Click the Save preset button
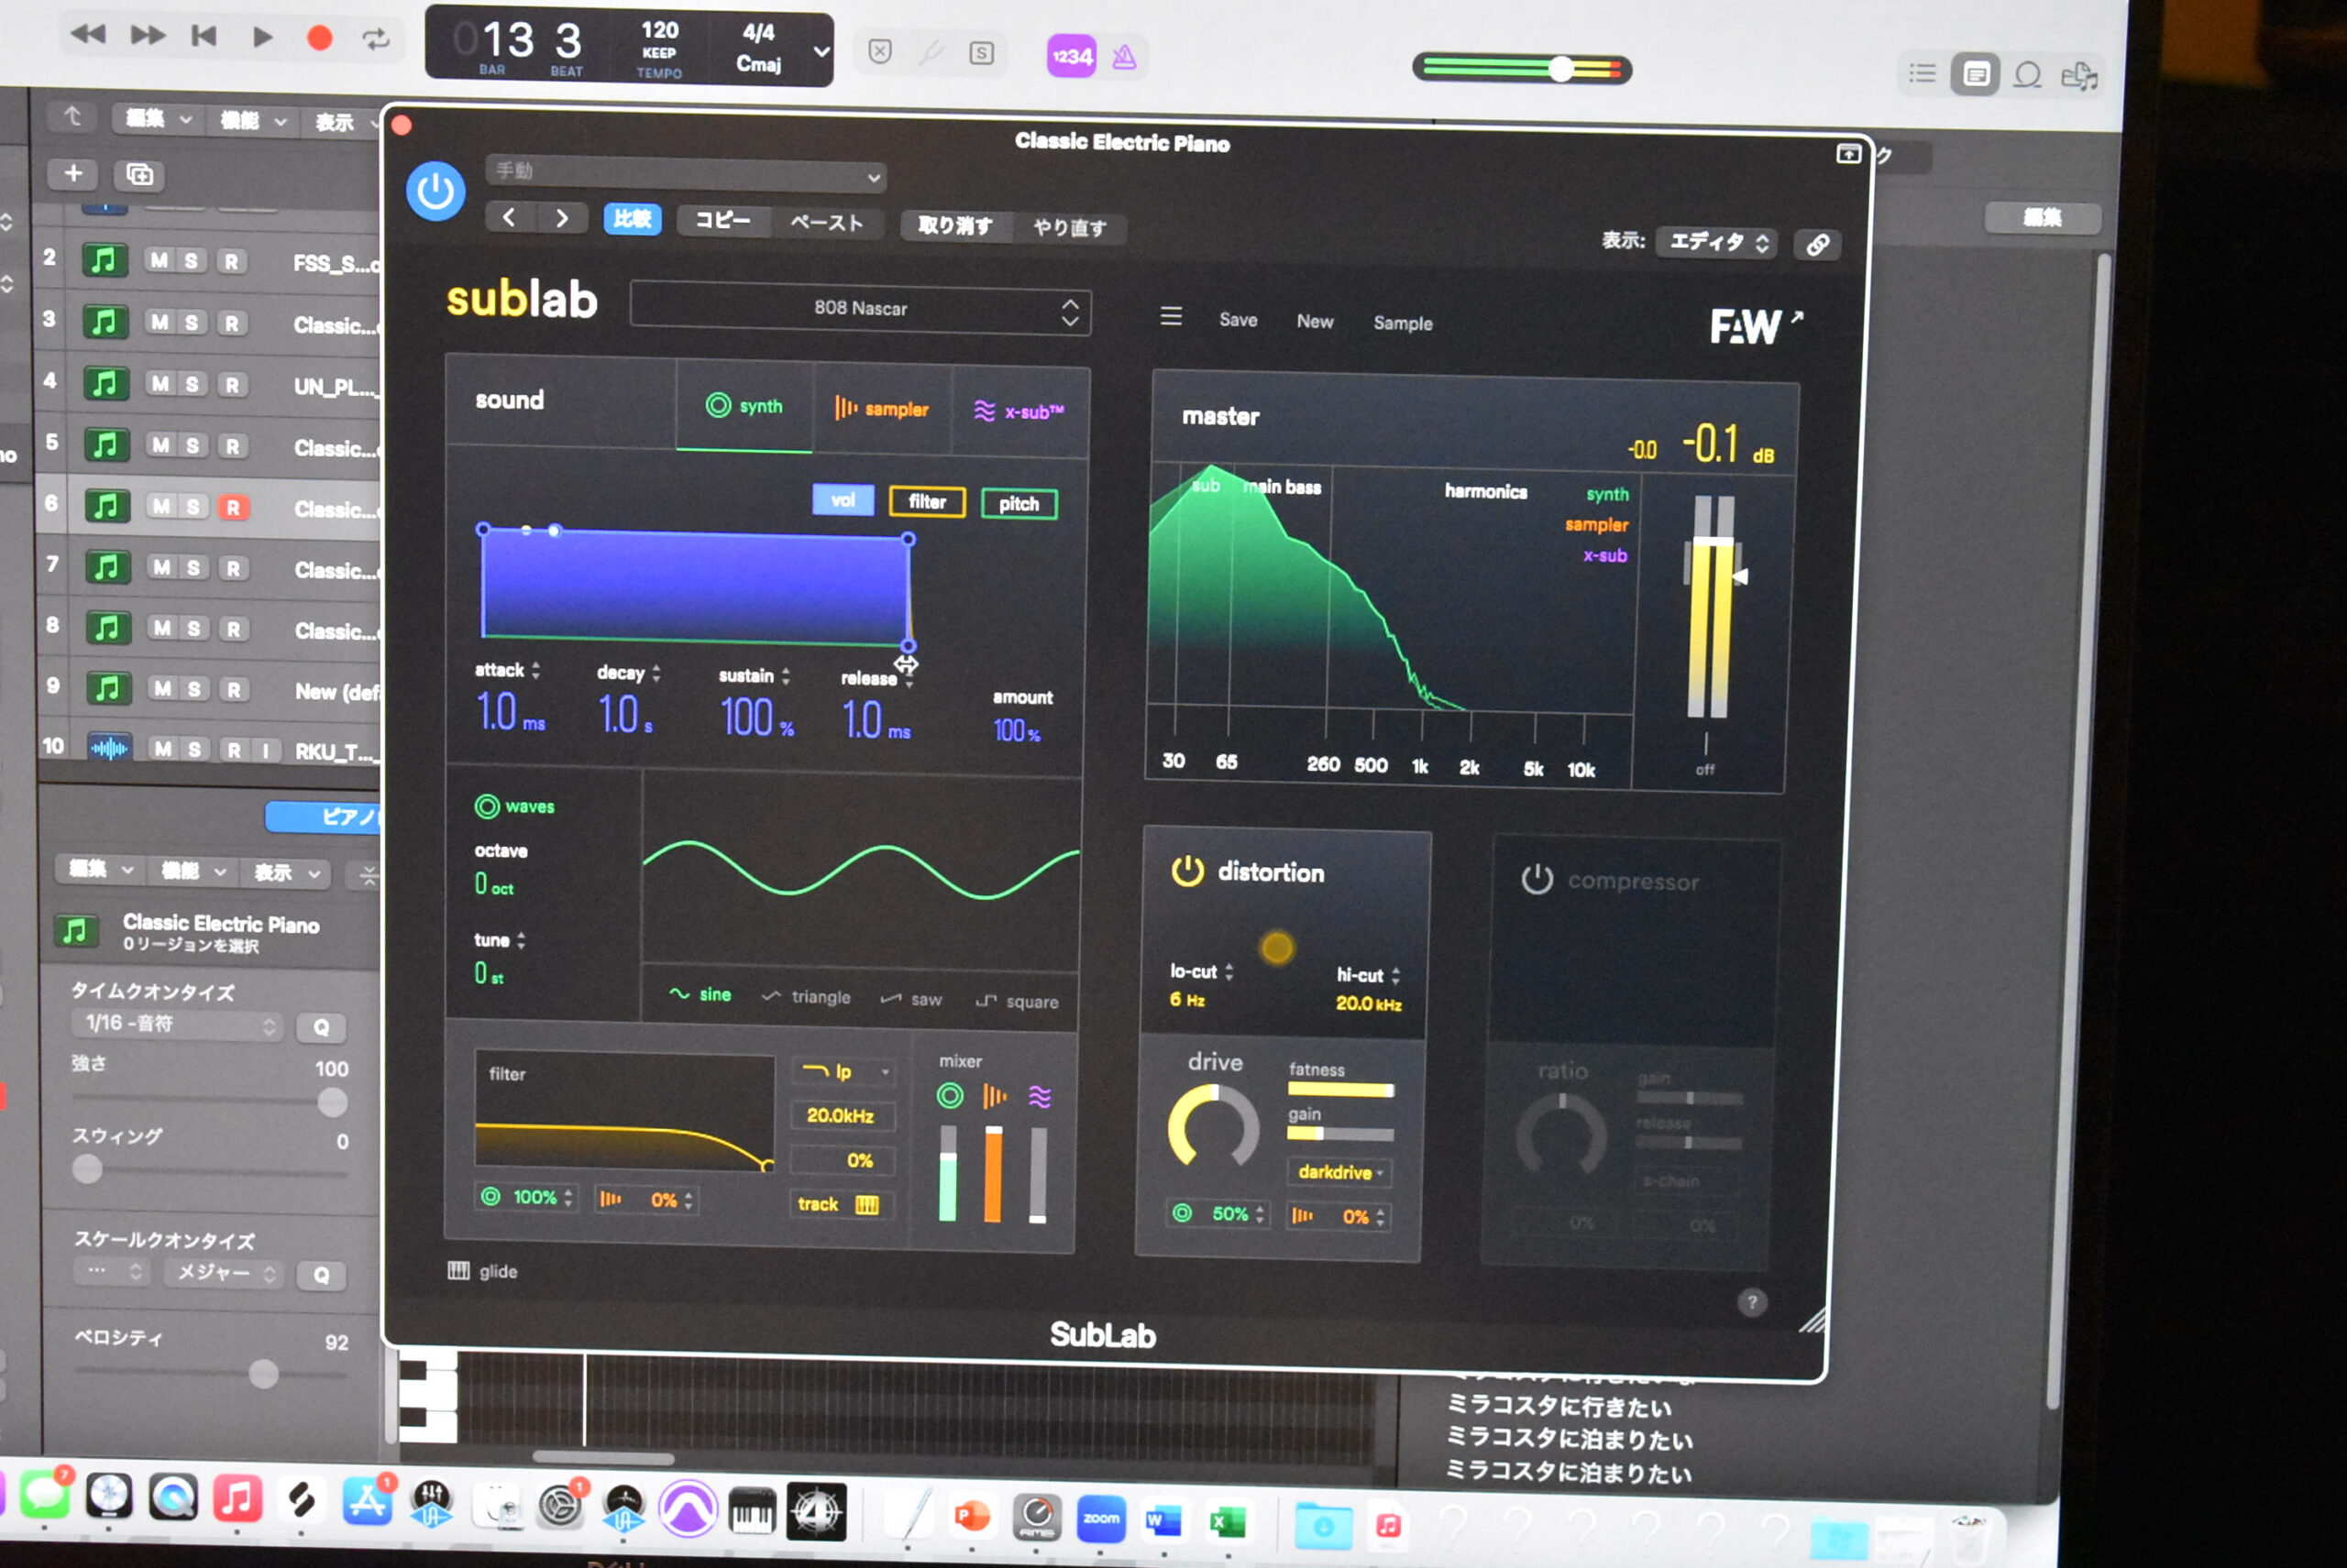This screenshot has height=1568, width=2347. coord(1238,320)
